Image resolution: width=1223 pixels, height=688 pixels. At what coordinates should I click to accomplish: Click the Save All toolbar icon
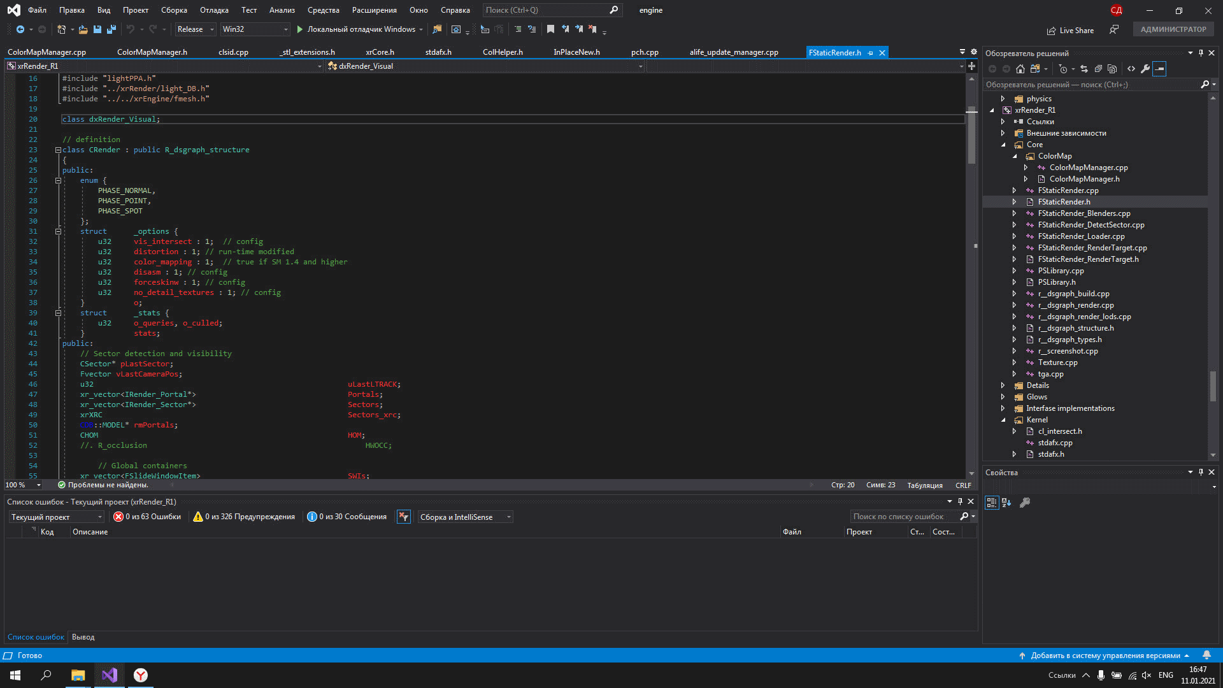pos(111,29)
